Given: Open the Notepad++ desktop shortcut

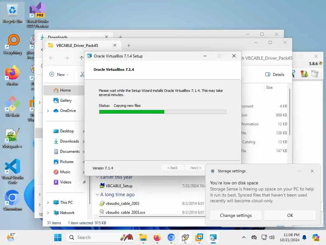Looking at the screenshot, I should (x=12, y=138).
